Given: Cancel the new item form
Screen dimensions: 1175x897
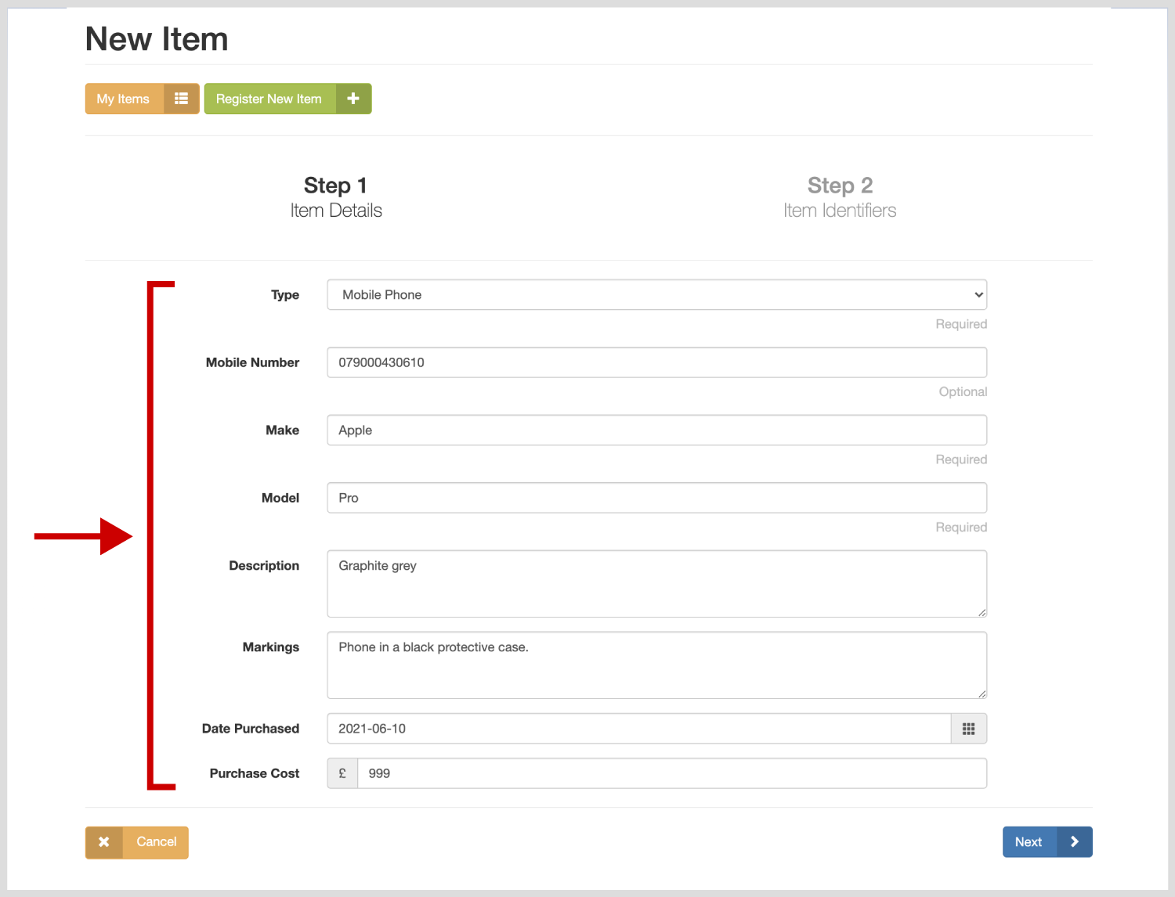Looking at the screenshot, I should click(x=156, y=842).
